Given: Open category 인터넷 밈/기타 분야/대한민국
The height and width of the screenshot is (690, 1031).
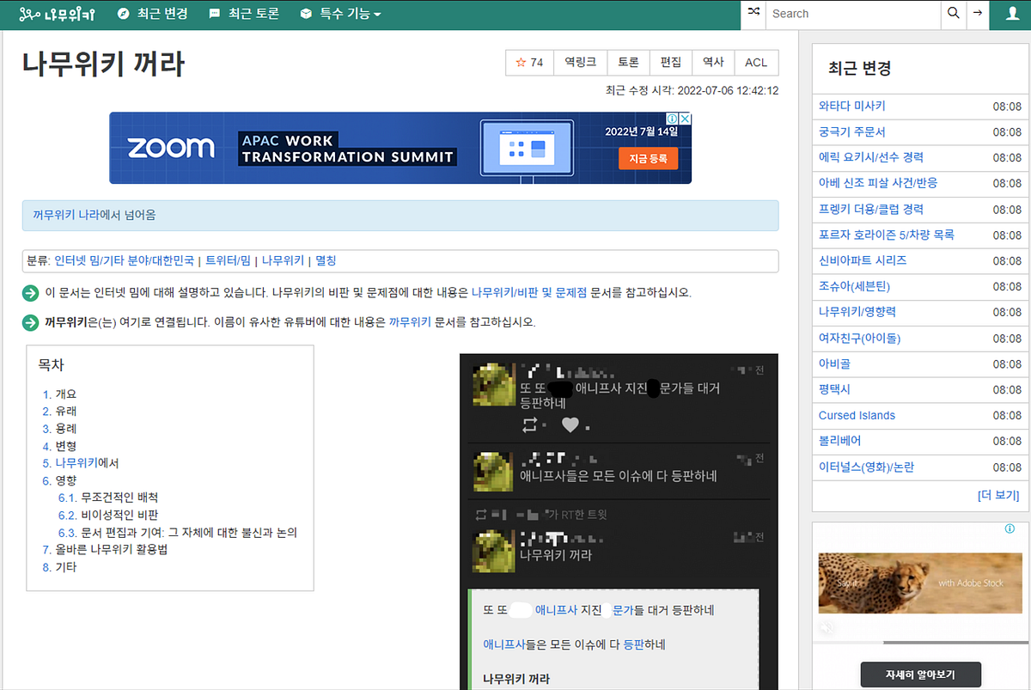Looking at the screenshot, I should [x=124, y=260].
